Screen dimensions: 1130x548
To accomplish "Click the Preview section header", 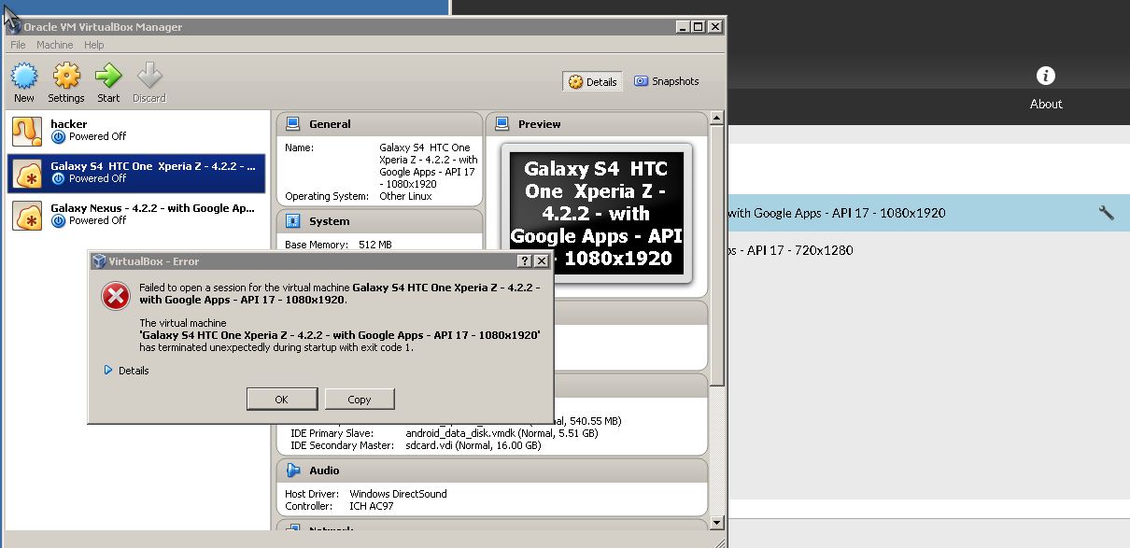I will pyautogui.click(x=597, y=123).
